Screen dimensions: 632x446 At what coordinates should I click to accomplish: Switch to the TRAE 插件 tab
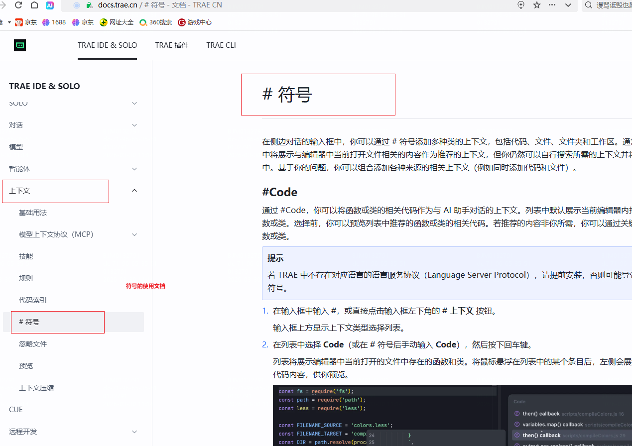[x=172, y=45]
